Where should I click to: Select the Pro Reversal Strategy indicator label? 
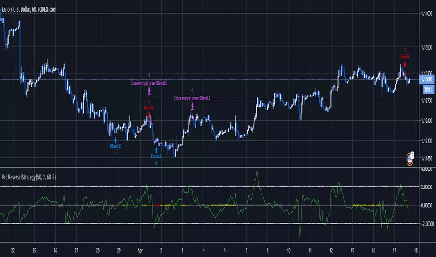pos(29,177)
